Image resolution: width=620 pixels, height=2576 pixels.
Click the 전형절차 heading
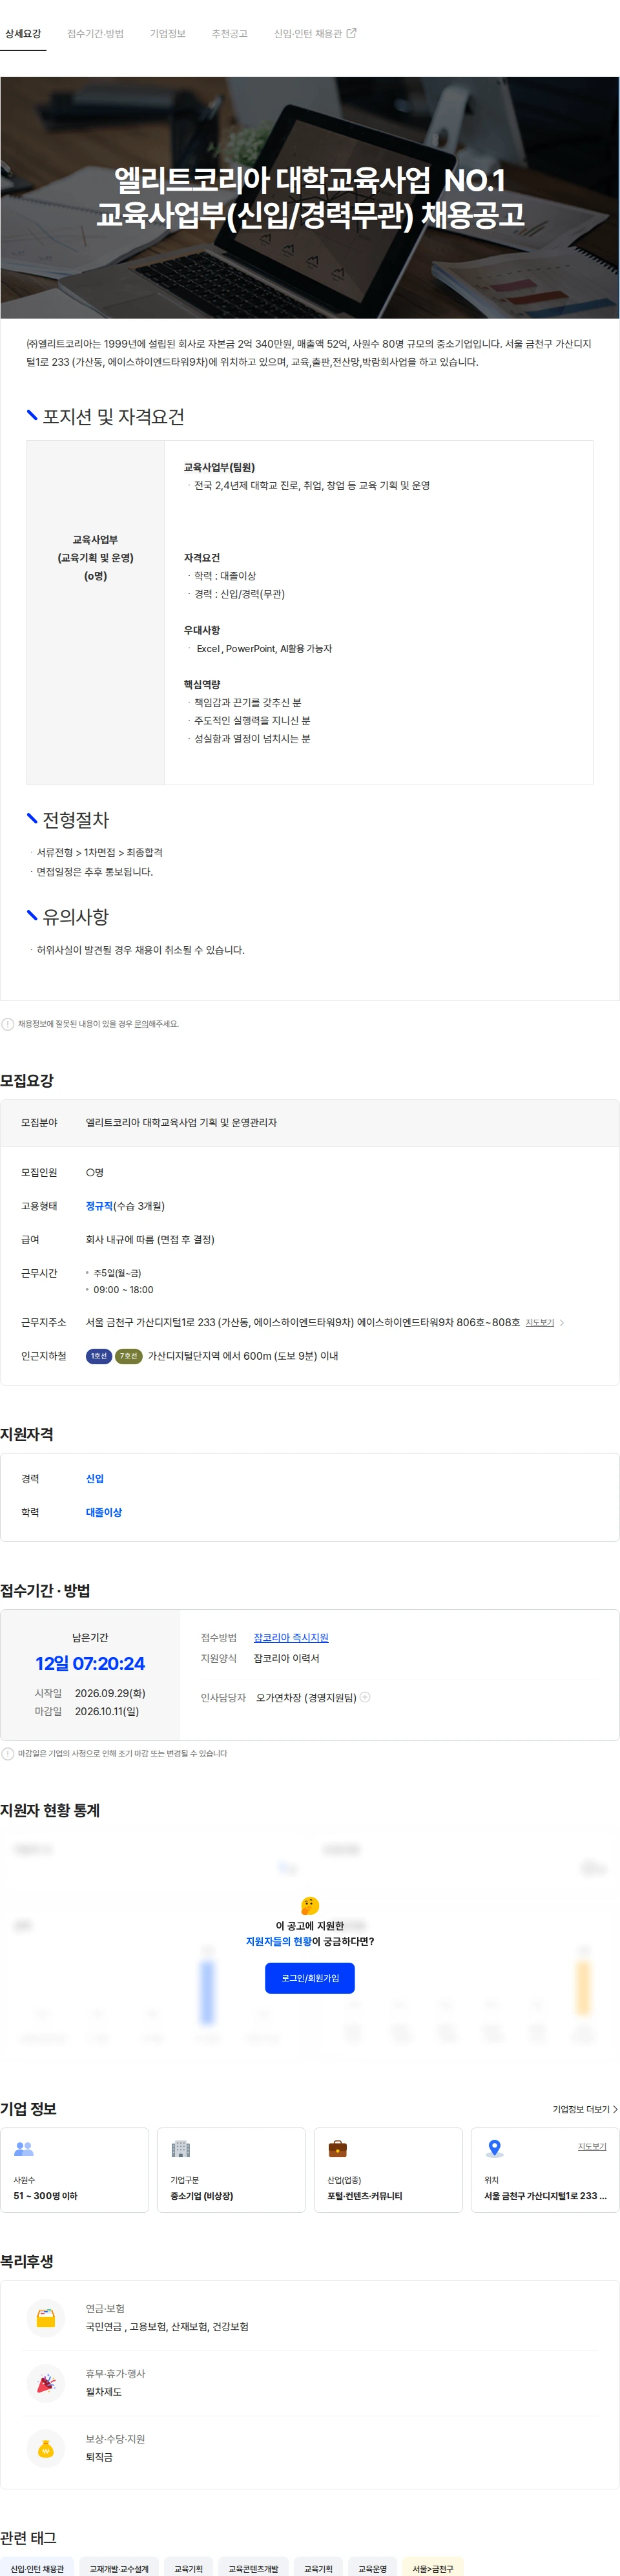click(x=75, y=820)
